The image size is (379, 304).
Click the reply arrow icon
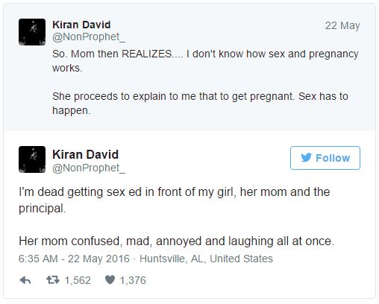(25, 280)
